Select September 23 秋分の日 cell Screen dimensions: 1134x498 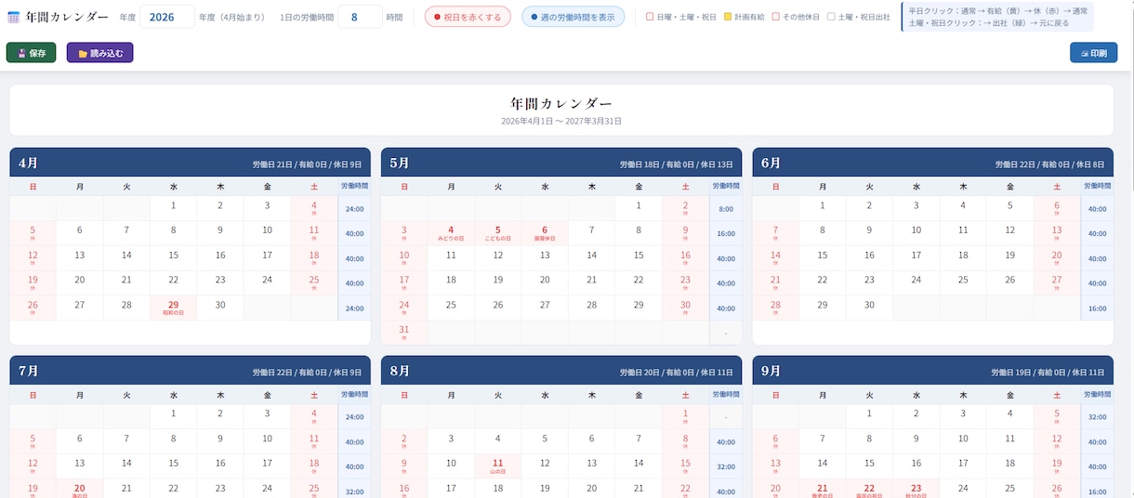pos(916,489)
